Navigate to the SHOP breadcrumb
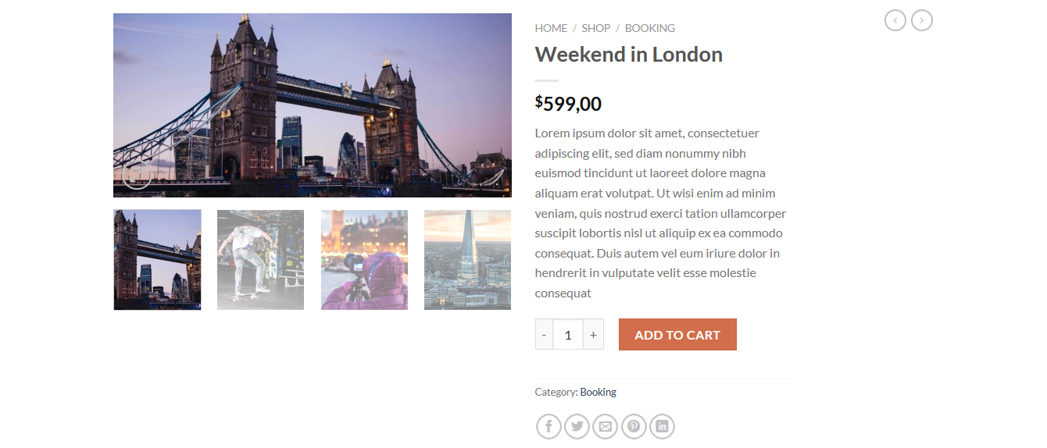 (x=595, y=28)
